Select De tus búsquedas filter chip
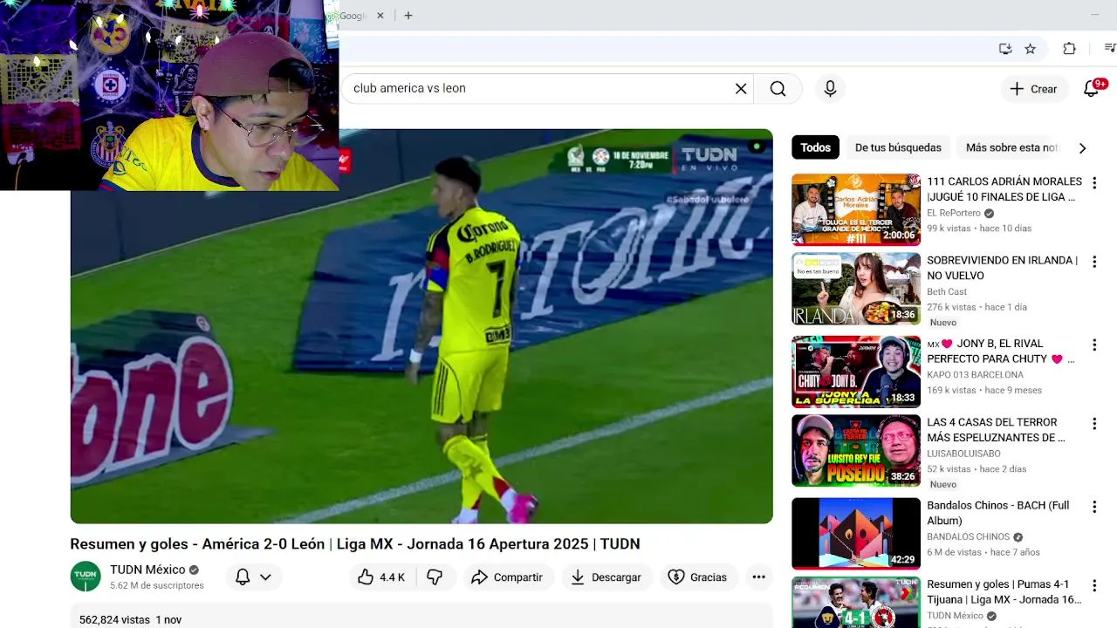 [x=897, y=147]
